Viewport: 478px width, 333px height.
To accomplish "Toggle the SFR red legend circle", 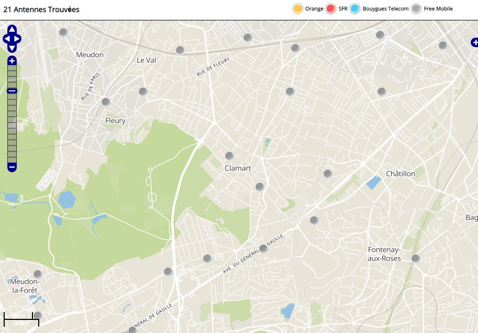I will [x=331, y=9].
